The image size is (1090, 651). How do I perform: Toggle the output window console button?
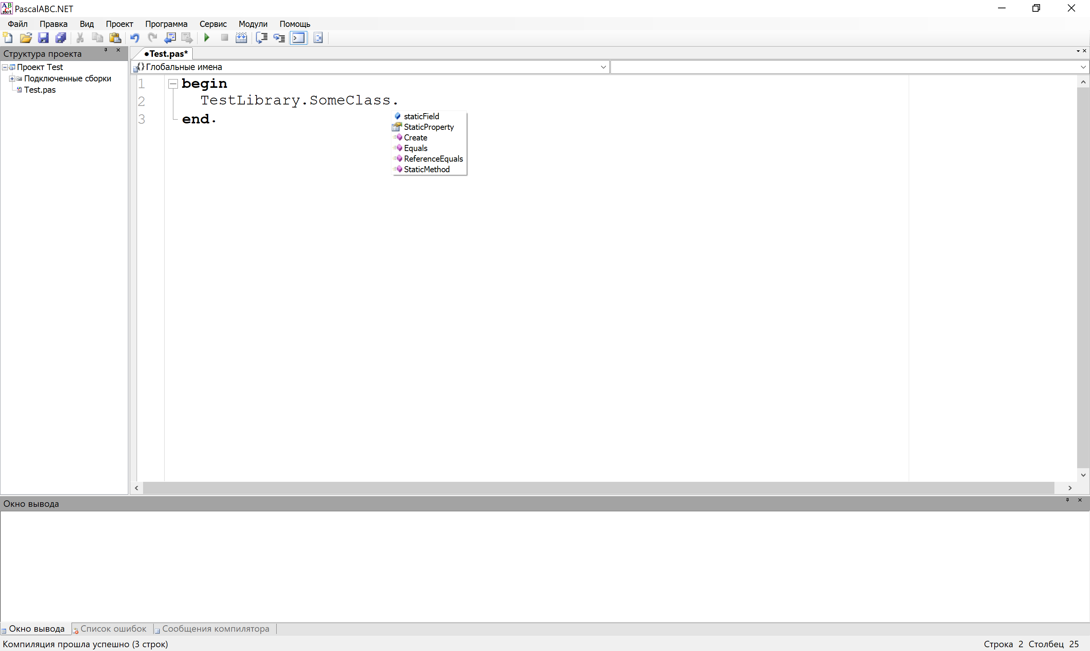point(299,38)
